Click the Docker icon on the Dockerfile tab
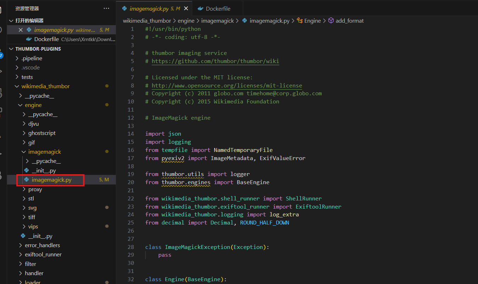Screen dimensions: 478x284 point(200,8)
